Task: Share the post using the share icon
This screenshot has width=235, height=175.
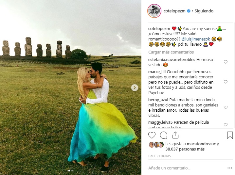Action: (175, 135)
